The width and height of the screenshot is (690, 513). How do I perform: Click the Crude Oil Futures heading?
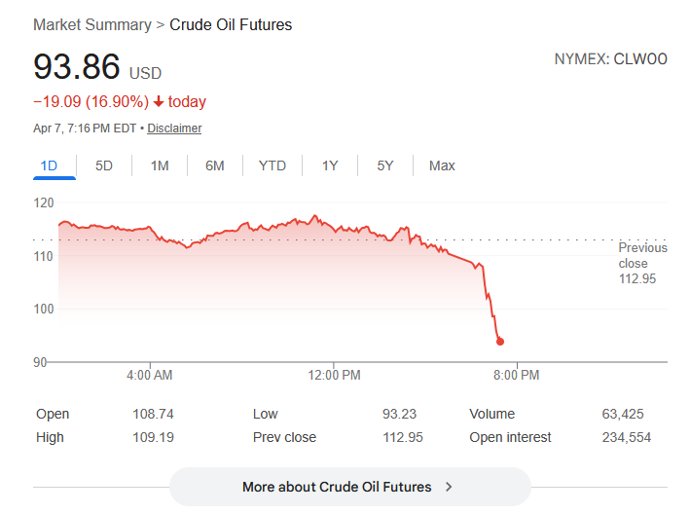tap(231, 24)
